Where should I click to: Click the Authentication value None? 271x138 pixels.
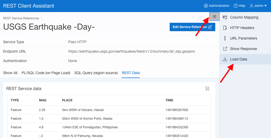pyautogui.click(x=73, y=61)
